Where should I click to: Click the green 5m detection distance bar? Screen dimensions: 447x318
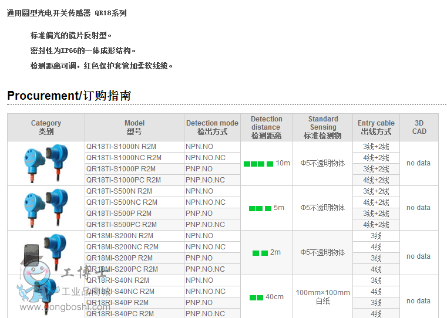point(260,208)
